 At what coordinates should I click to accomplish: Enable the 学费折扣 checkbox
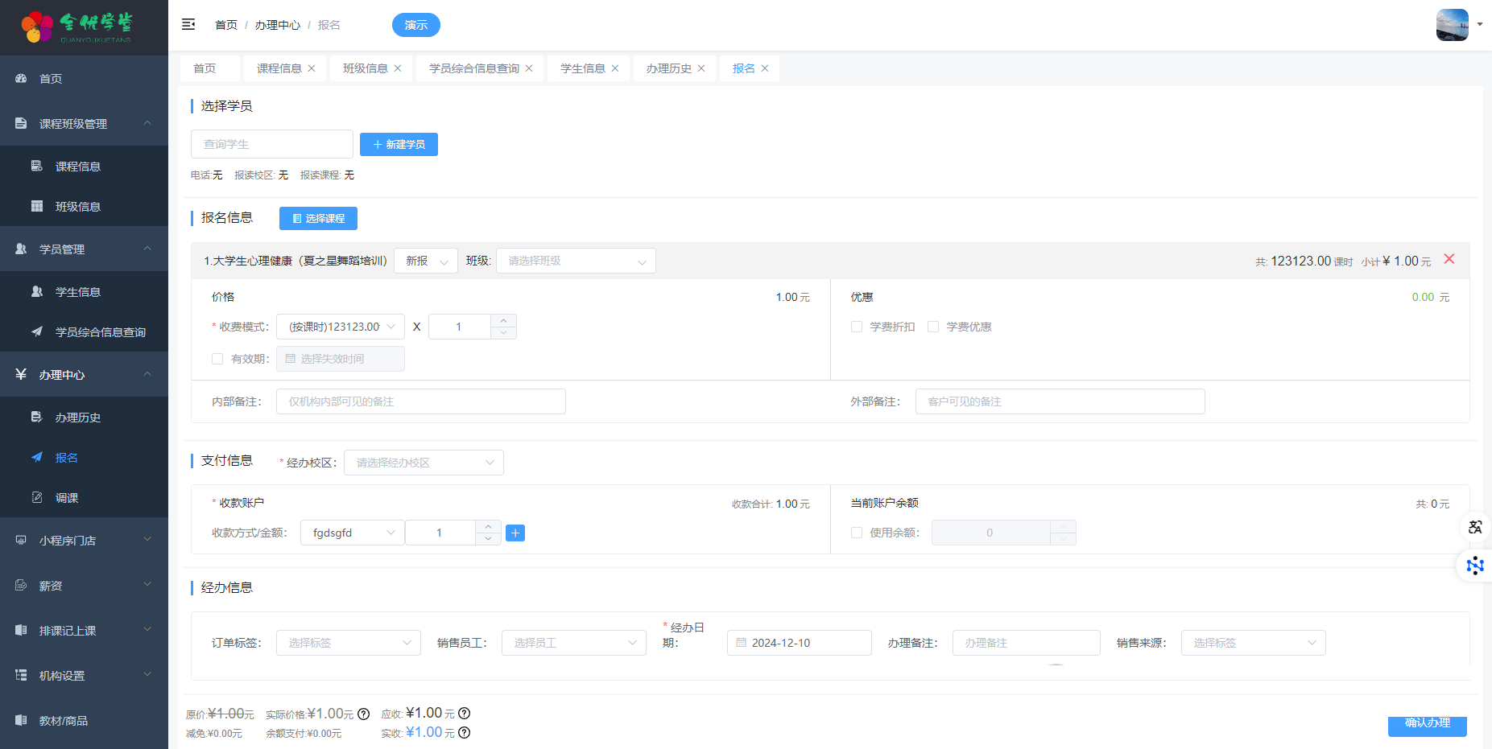point(857,327)
